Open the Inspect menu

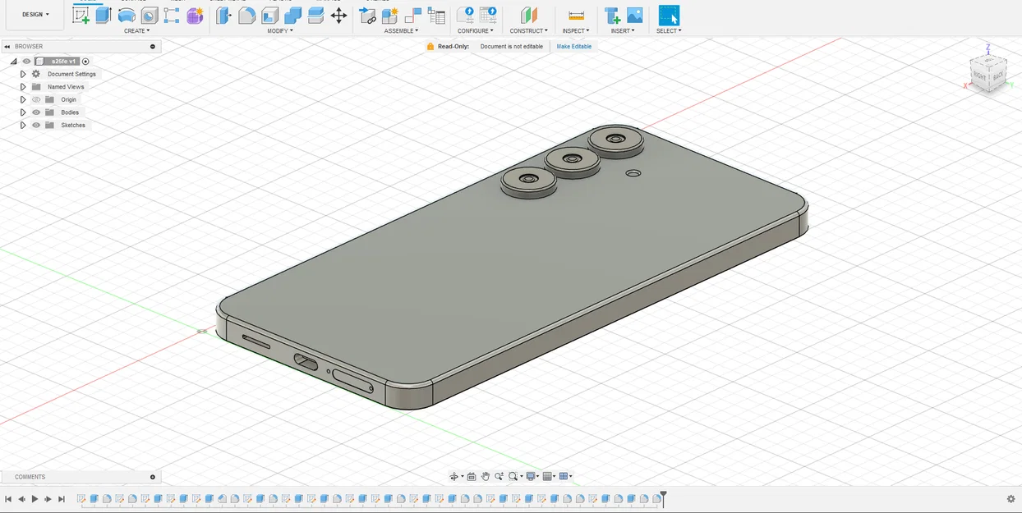coord(576,31)
